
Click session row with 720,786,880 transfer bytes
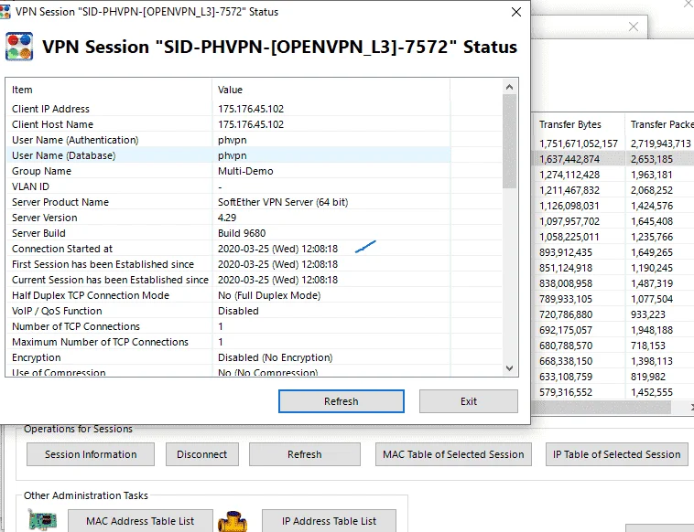(613, 314)
